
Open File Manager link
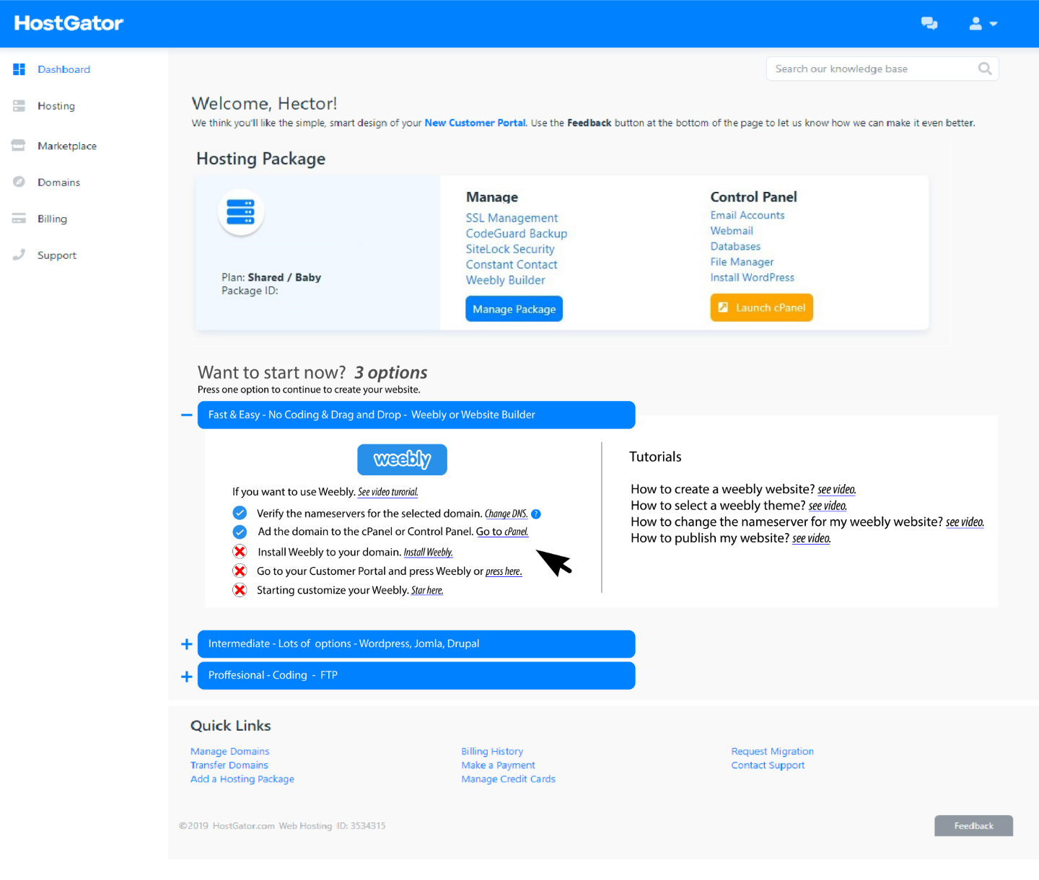pyautogui.click(x=742, y=262)
